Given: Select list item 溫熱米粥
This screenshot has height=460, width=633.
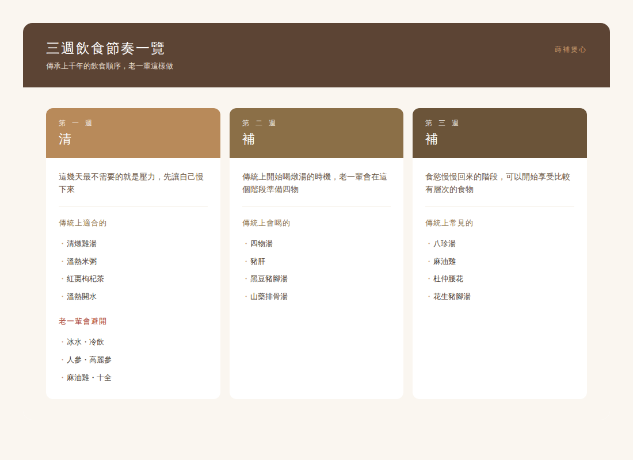Looking at the screenshot, I should (x=82, y=262).
